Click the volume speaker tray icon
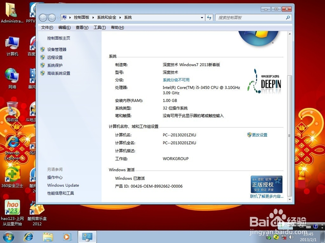 coord(292,237)
